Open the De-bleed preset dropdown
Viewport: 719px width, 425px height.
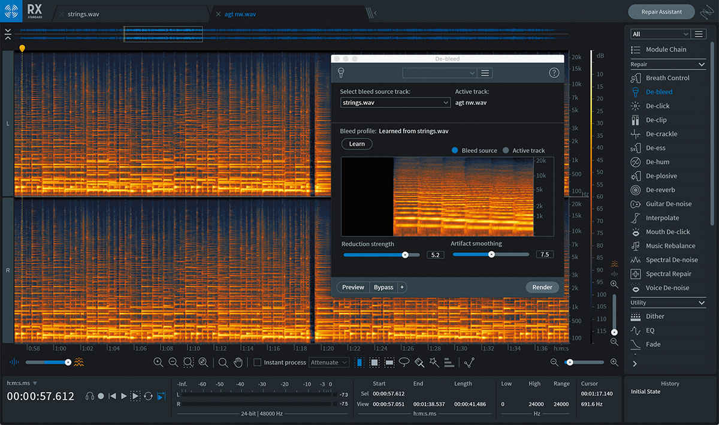(439, 73)
